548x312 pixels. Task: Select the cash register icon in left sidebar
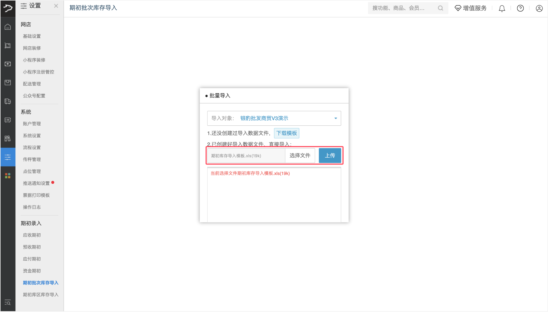click(x=7, y=120)
